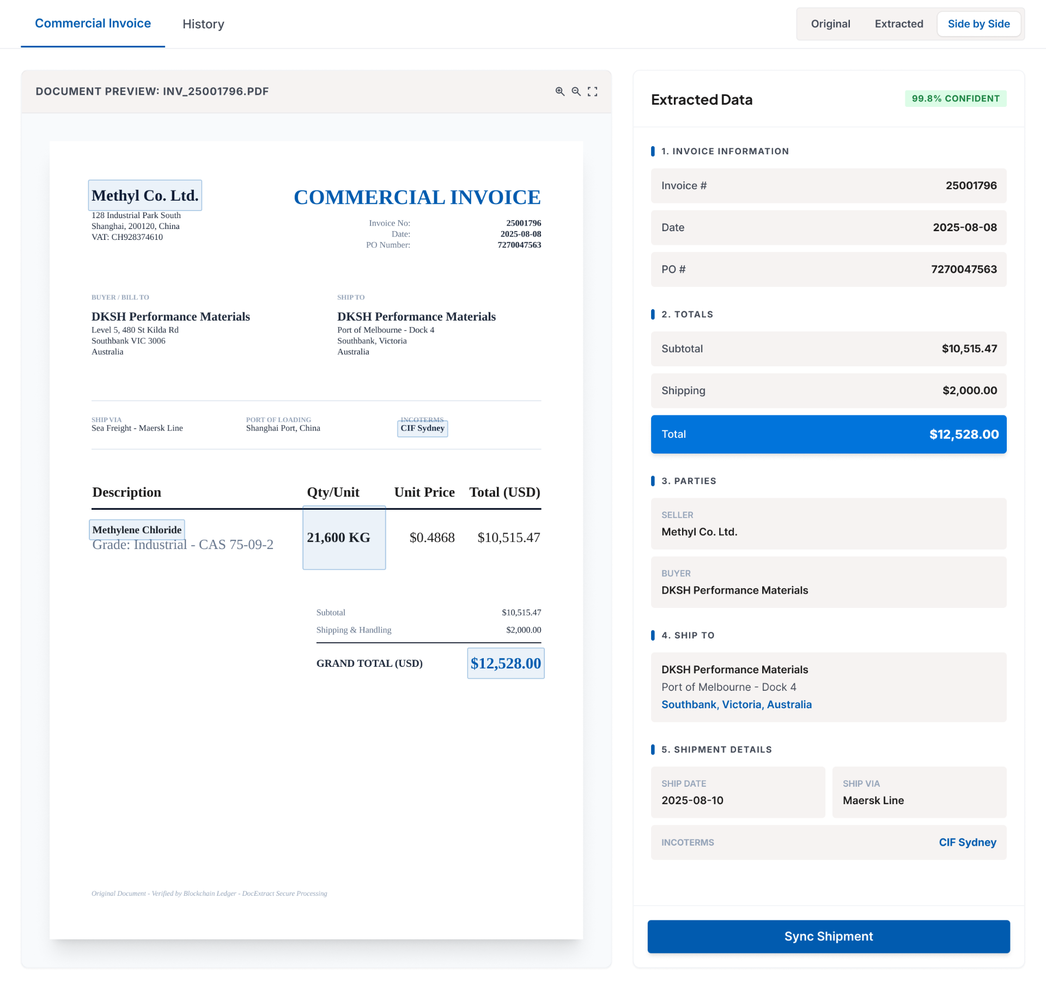Click the Sync Shipment button
Screen dimensions: 1046x989
coord(828,937)
